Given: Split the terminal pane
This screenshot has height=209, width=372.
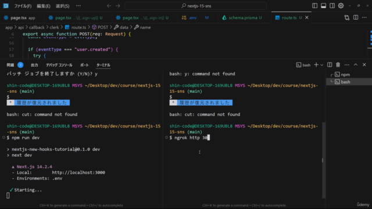Looking at the screenshot, I should pos(330,64).
